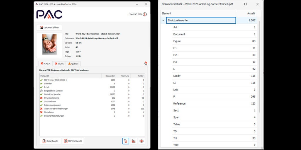Click Dokument öffnen button
The image size is (301, 150).
point(49,28)
